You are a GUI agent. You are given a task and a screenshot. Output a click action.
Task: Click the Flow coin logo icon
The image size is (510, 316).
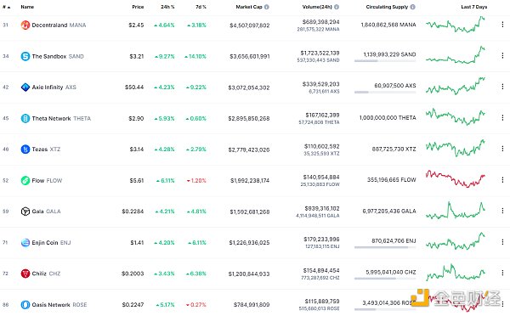point(25,180)
